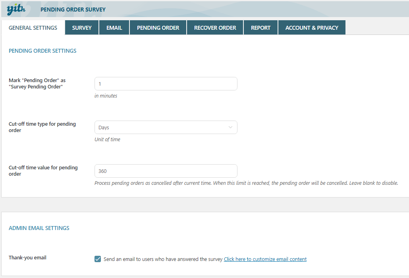Click the 'Thank-you email' option label

point(27,258)
